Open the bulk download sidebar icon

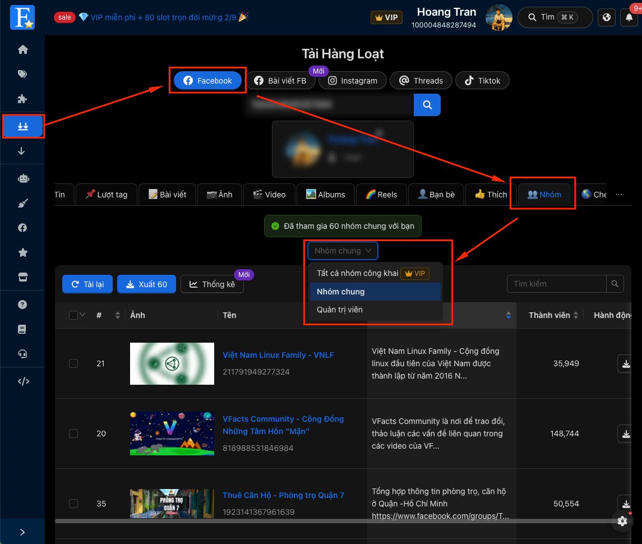(23, 126)
